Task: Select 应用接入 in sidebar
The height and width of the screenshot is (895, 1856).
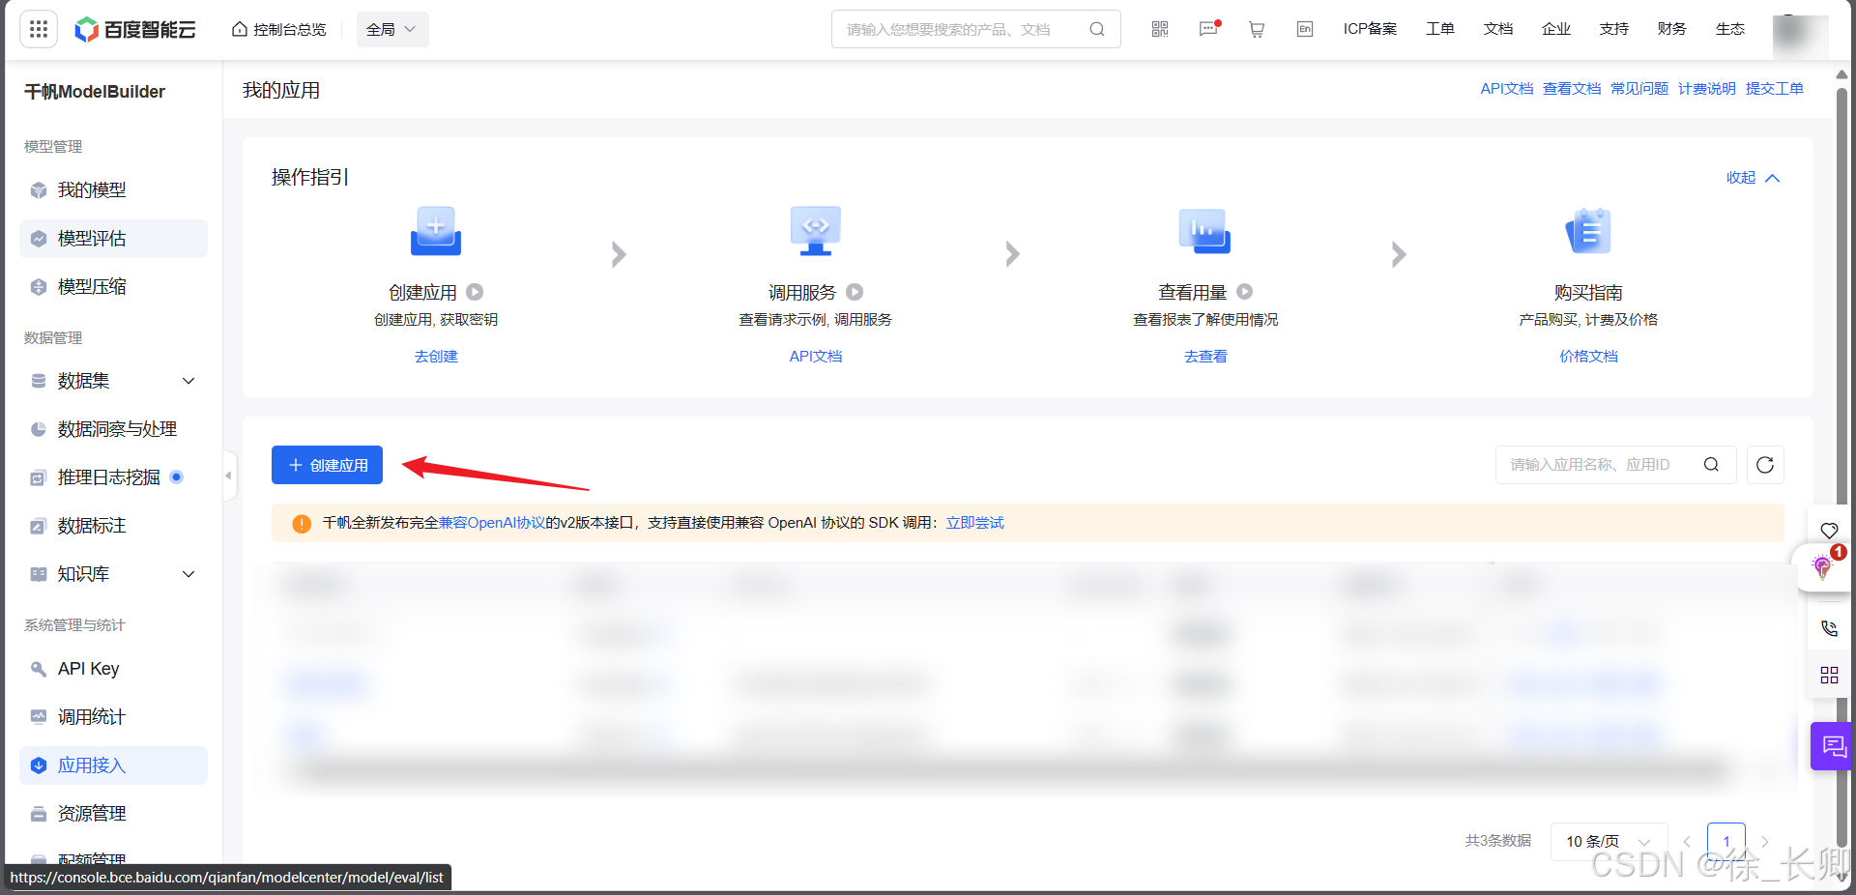Action: coord(113,765)
